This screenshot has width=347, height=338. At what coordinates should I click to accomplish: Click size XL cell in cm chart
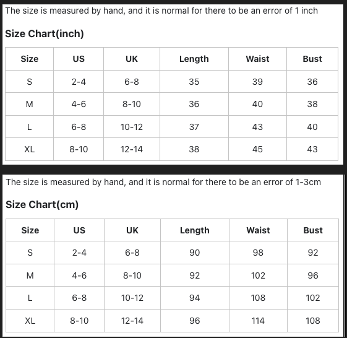tap(30, 321)
